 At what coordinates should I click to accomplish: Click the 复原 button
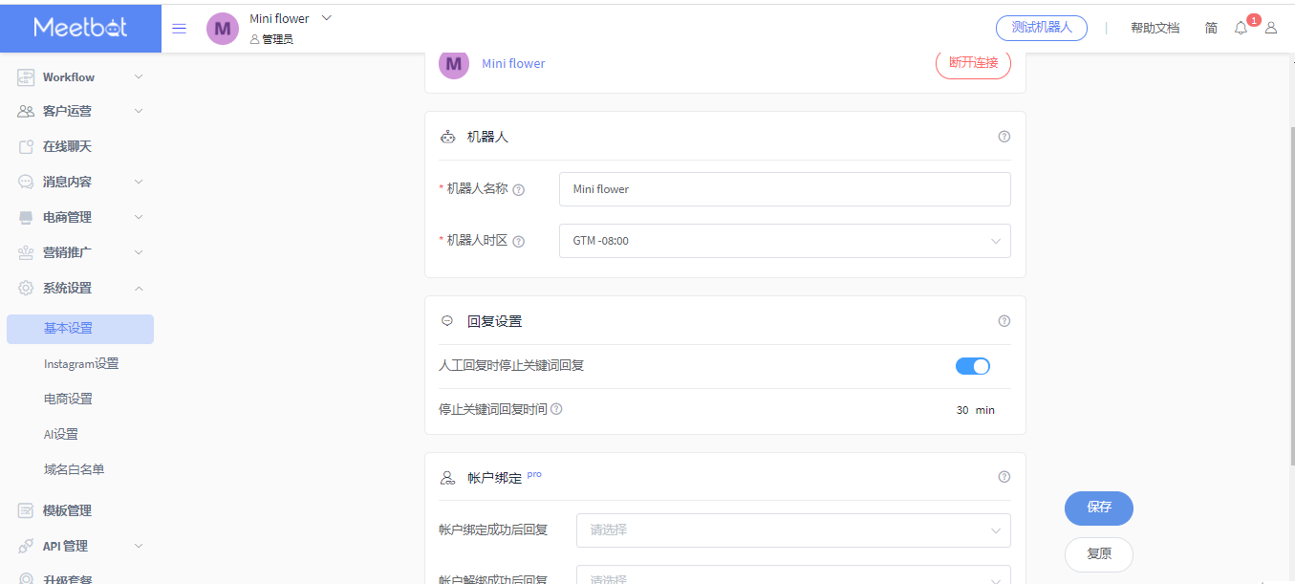(1099, 554)
